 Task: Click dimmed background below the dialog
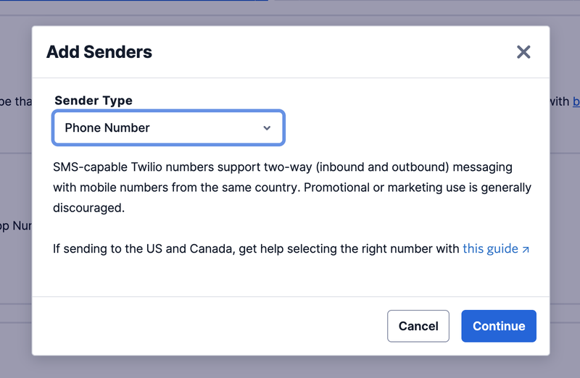pos(290,367)
